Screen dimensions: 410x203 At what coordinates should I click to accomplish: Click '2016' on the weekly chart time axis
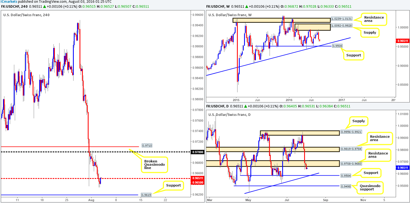[290, 100]
